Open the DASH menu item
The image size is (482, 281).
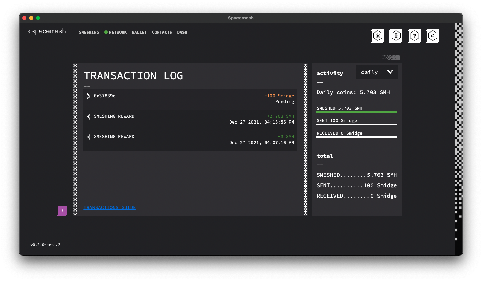(x=182, y=32)
